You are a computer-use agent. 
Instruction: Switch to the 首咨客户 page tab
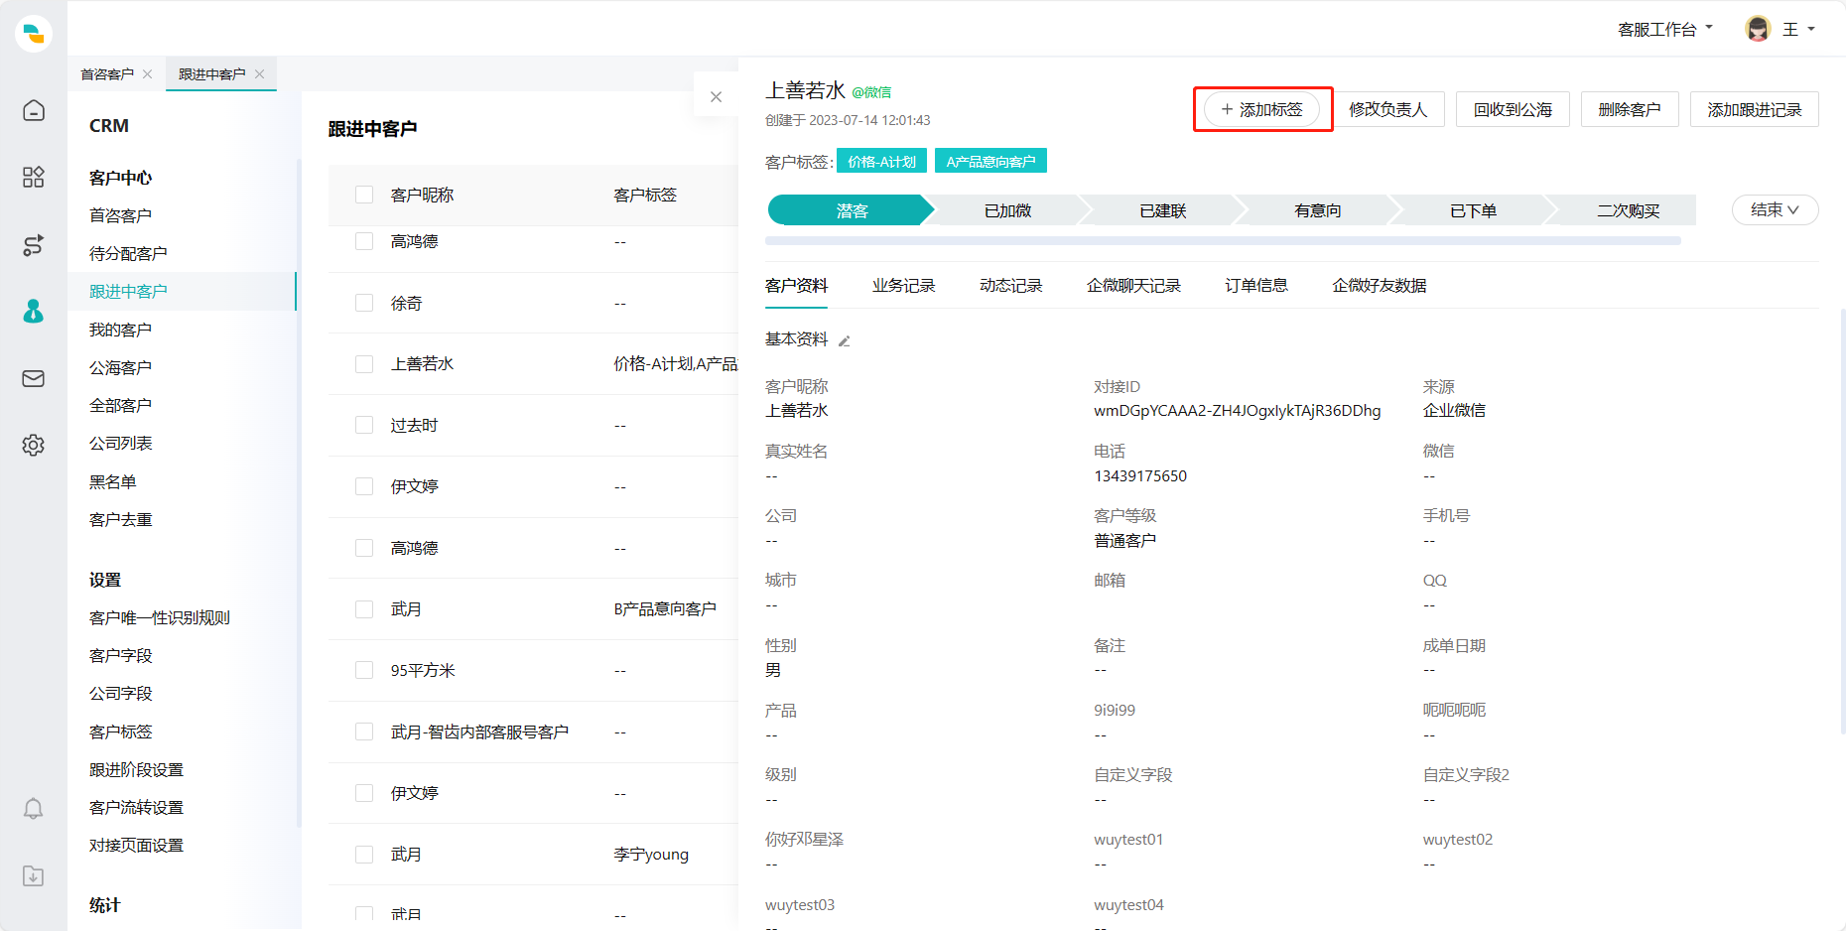107,74
